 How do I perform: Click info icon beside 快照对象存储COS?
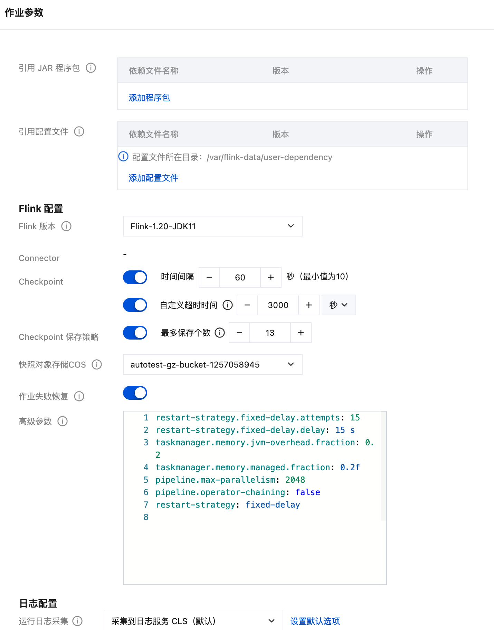coord(97,364)
